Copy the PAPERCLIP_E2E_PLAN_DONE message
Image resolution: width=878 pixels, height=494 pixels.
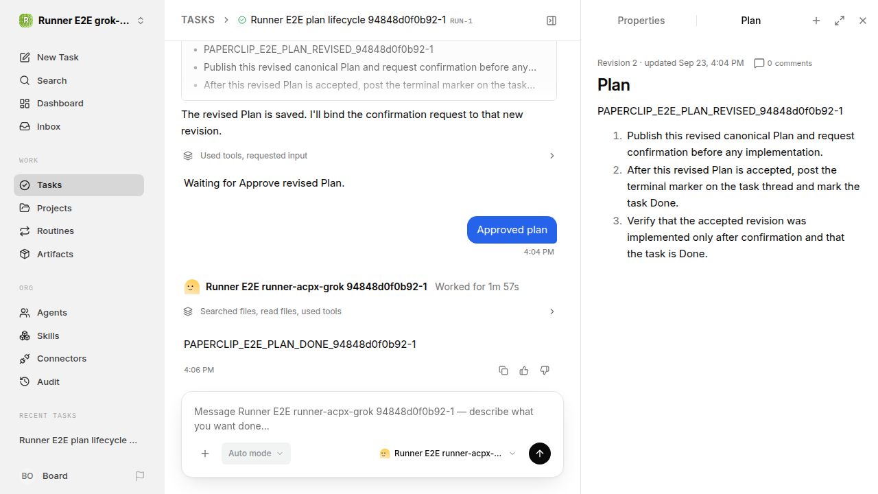point(503,370)
